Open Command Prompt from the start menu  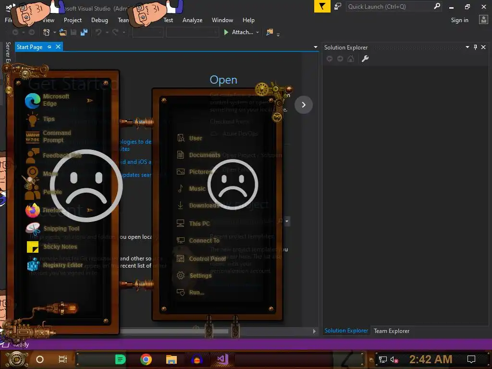[49, 136]
